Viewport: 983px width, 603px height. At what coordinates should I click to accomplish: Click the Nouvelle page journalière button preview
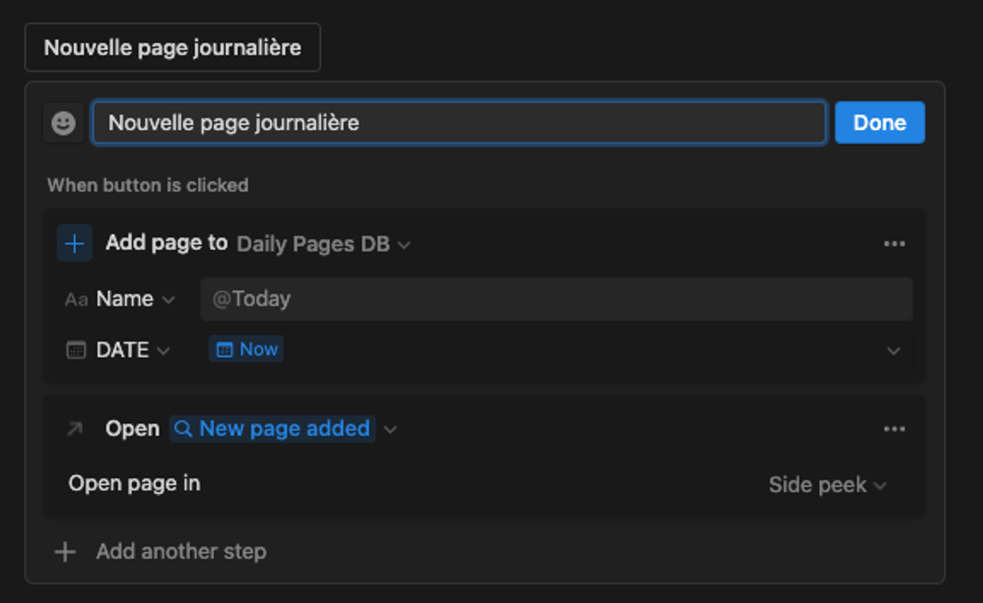[x=172, y=48]
